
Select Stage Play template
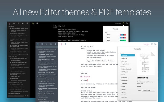coord(124,58)
